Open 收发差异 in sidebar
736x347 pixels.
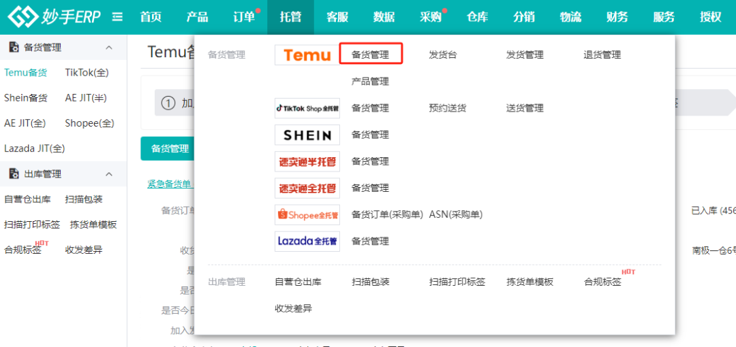click(84, 250)
